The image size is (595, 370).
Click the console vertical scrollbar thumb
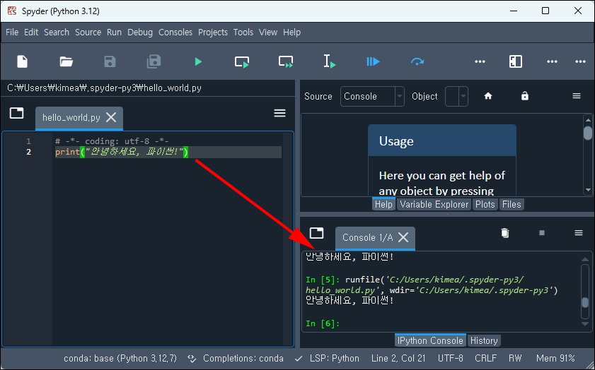coord(585,303)
